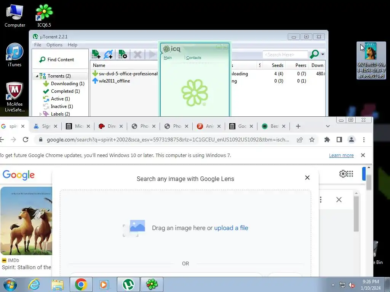Image resolution: width=390 pixels, height=292 pixels.
Task: Show hidden system tray icons
Action: click(333, 285)
